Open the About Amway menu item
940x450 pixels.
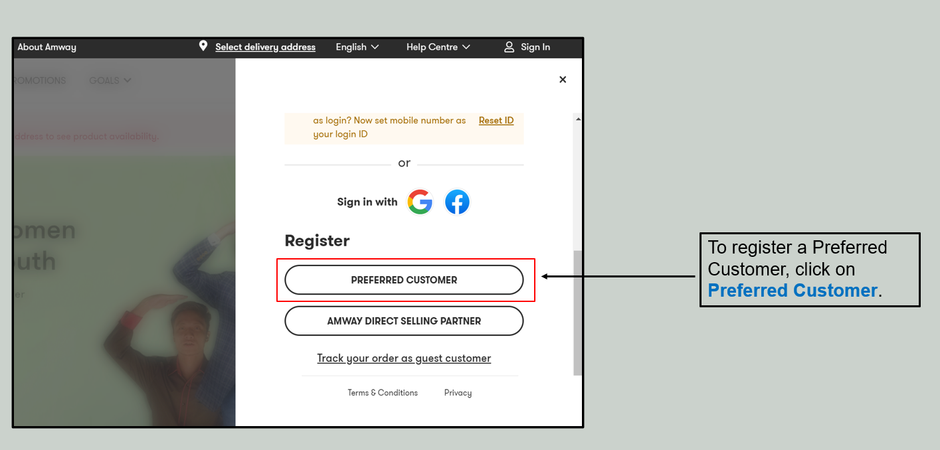pos(47,46)
